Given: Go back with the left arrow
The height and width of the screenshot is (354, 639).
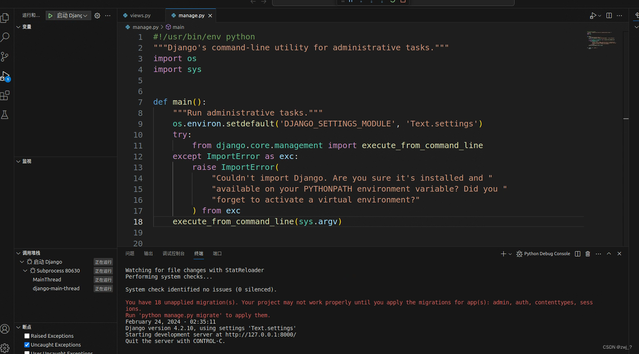Looking at the screenshot, I should [253, 2].
